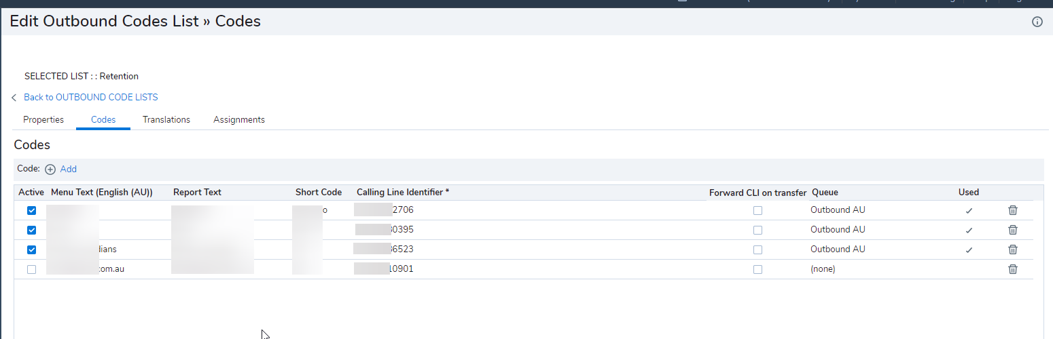The height and width of the screenshot is (339, 1053).
Task: Delete the code row ending 6523
Action: pyautogui.click(x=1012, y=250)
